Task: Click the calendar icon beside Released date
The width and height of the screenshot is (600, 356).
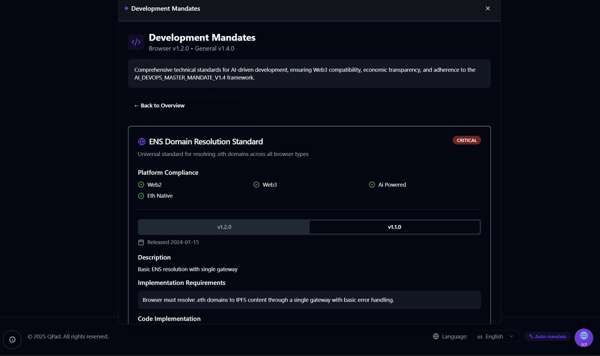Action: (141, 242)
